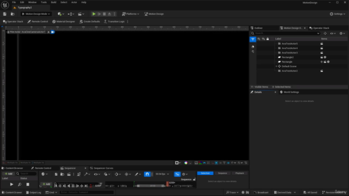Click the Remote Control stop button
Screen dimensions: 349x196
(x=28, y=185)
